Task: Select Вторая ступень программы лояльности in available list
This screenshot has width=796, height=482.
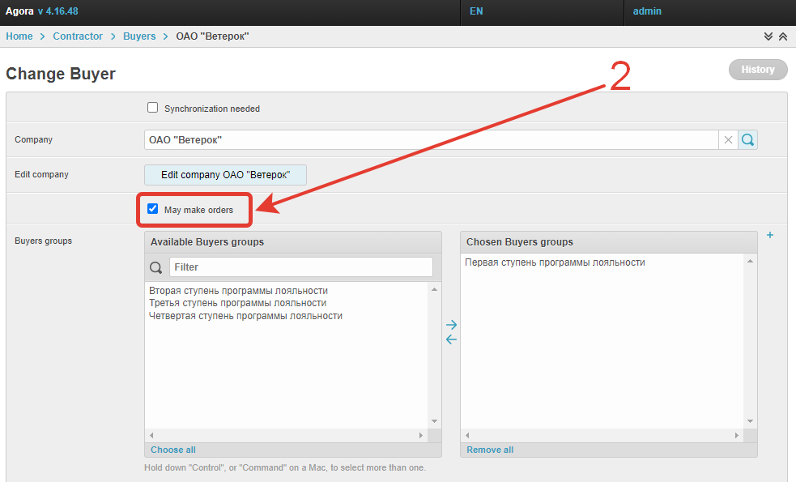Action: coord(239,290)
